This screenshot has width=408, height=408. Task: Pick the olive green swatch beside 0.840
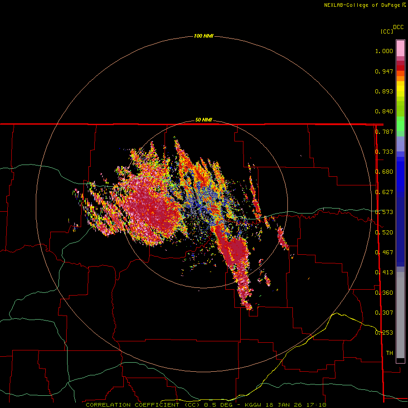tap(400, 109)
